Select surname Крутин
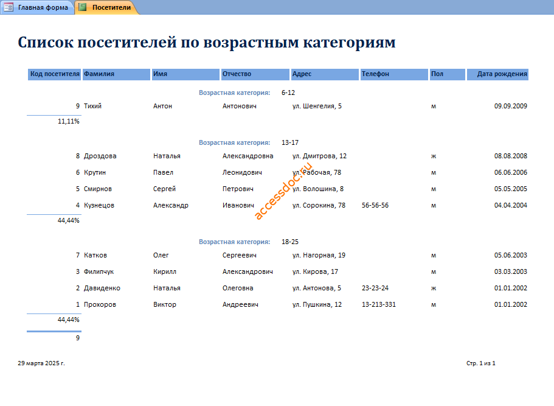Image resolution: width=554 pixels, height=406 pixels. [x=95, y=173]
